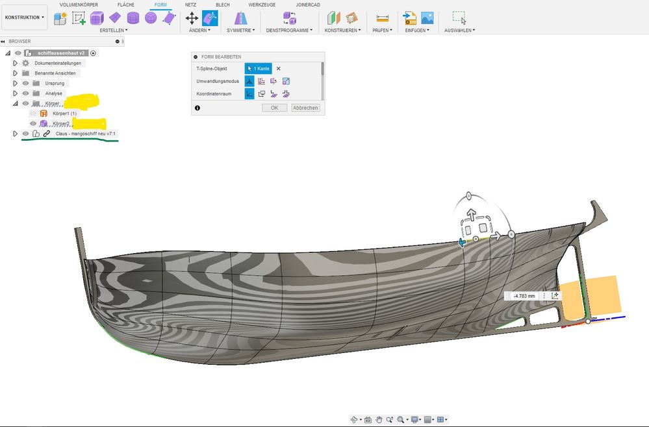
Task: Click the Insert Canvas image icon
Action: pyautogui.click(x=427, y=18)
